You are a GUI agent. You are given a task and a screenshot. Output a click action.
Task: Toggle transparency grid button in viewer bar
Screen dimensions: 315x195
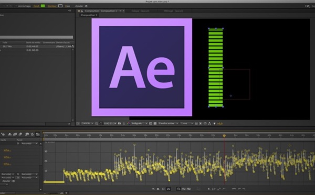155,123
